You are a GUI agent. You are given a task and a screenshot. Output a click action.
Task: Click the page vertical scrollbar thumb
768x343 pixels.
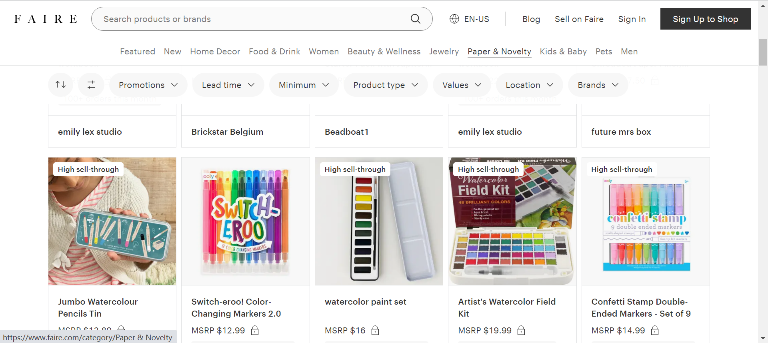763,52
